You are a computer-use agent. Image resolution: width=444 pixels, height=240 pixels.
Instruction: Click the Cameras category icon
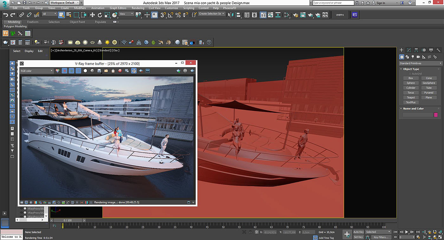tap(418, 57)
